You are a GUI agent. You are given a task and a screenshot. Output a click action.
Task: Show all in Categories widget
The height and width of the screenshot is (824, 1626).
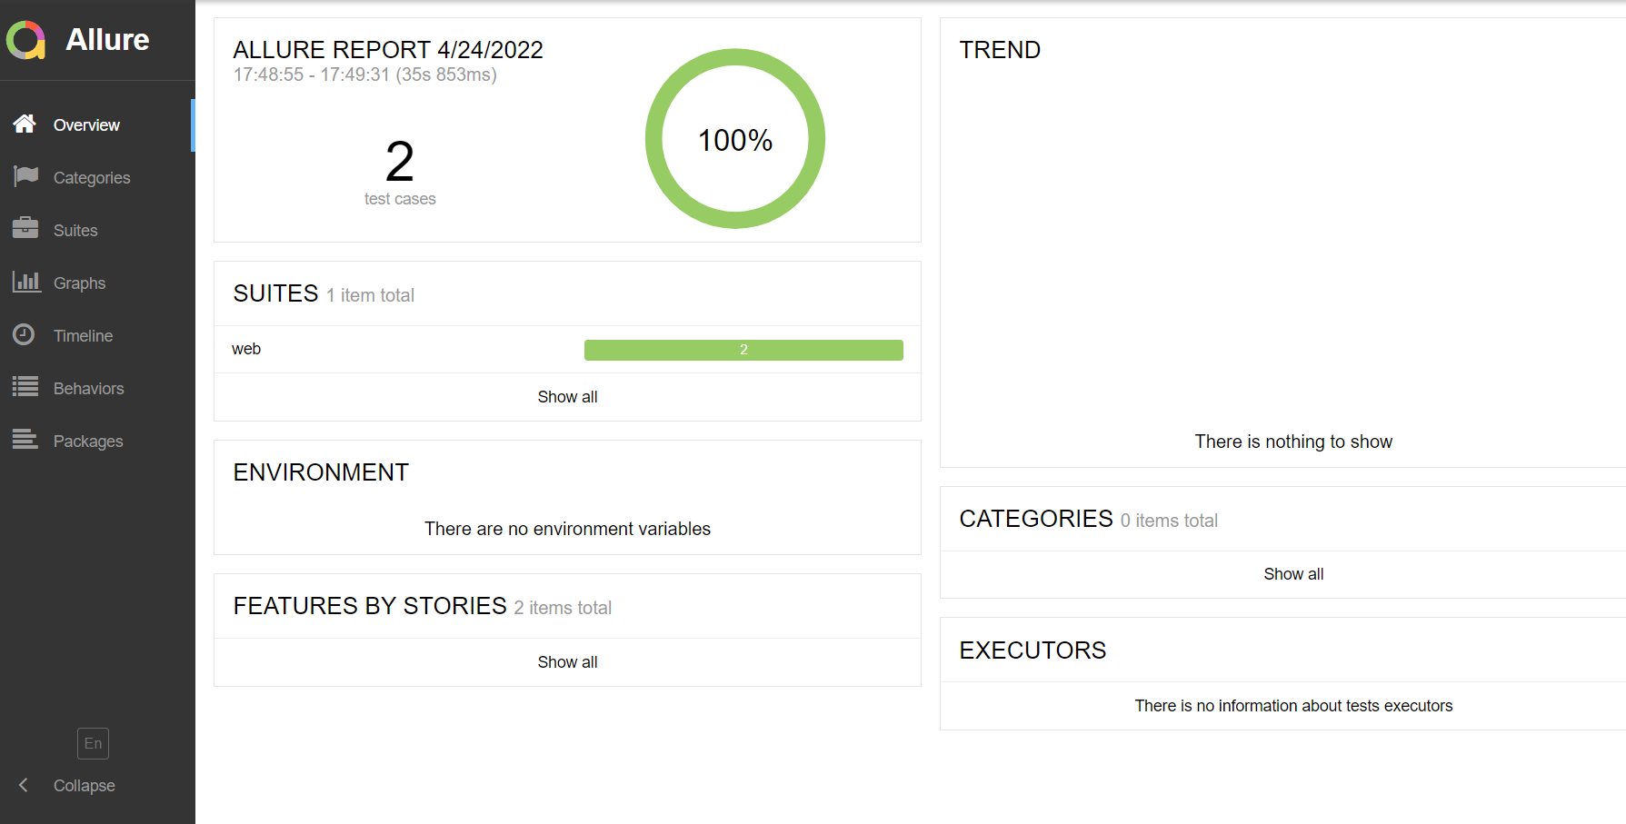pyautogui.click(x=1293, y=574)
